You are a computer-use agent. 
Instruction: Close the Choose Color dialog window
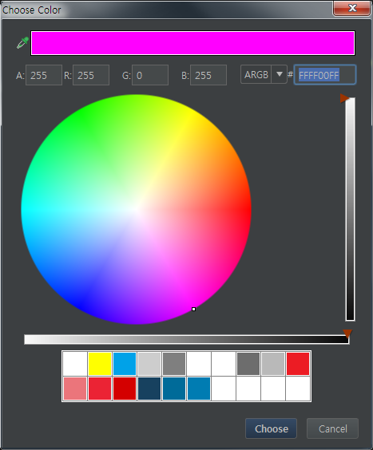[x=351, y=8]
